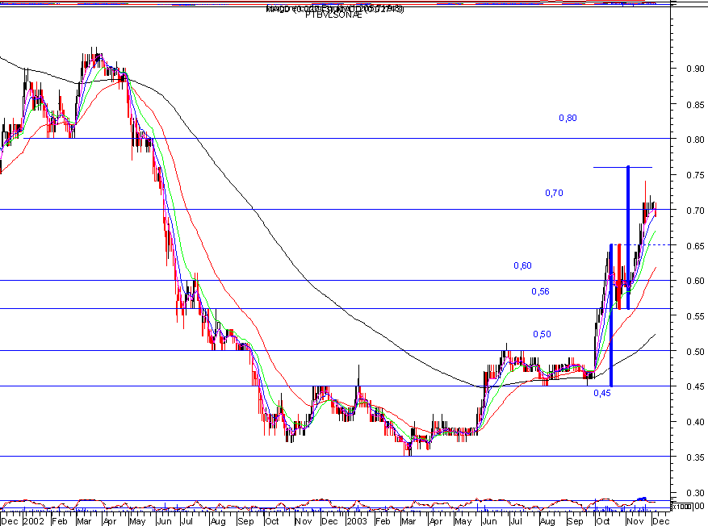Select the 0.65 price axis label
708x526 pixels.
coord(695,246)
